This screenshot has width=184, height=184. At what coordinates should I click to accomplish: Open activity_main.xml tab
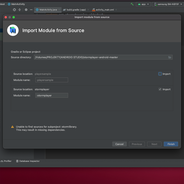[x=105, y=10]
